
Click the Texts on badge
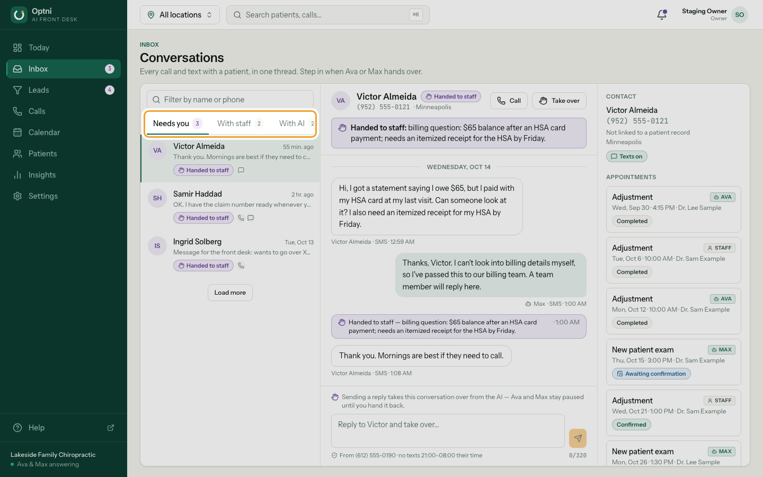pos(626,156)
